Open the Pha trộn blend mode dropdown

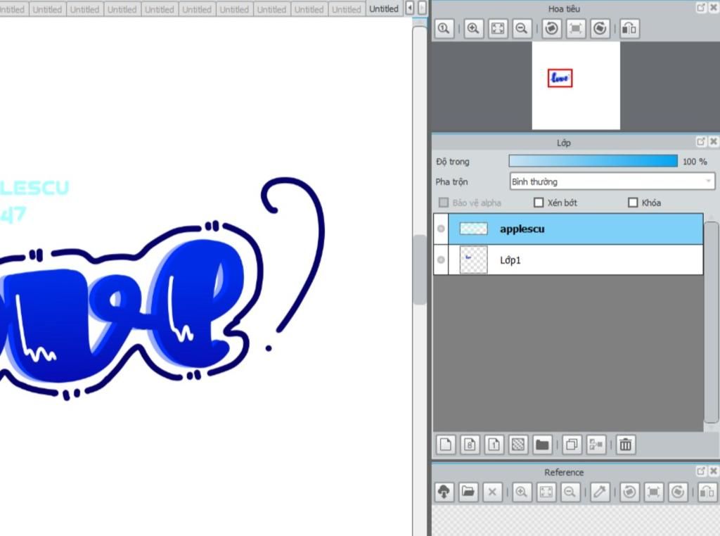[612, 181]
